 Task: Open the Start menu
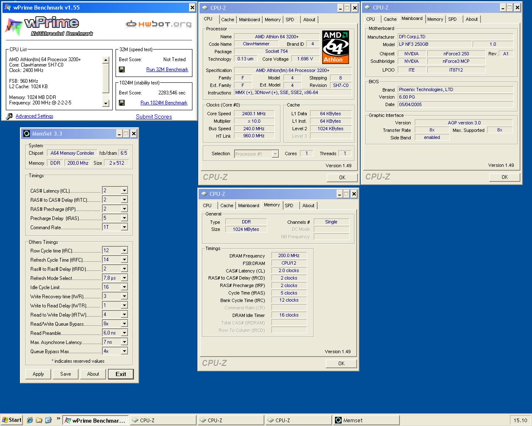[12, 420]
